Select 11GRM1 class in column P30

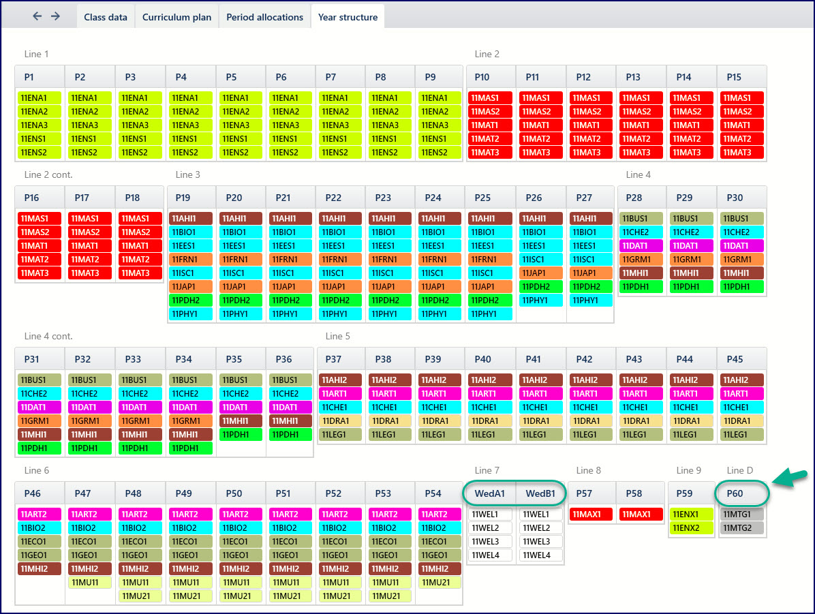(742, 260)
